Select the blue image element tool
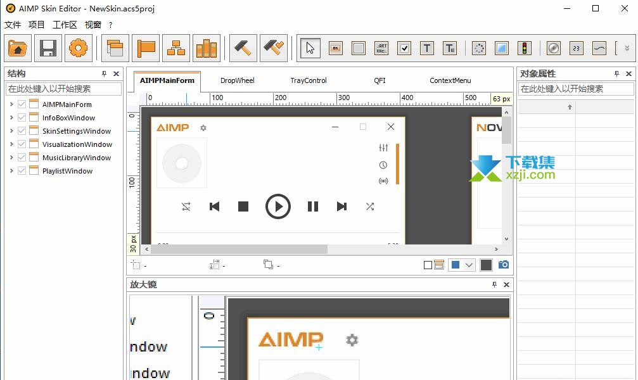This screenshot has height=380, width=638. (x=502, y=48)
